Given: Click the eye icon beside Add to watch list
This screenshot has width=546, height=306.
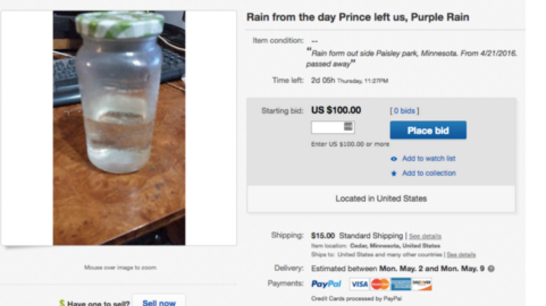Looking at the screenshot, I should [394, 159].
